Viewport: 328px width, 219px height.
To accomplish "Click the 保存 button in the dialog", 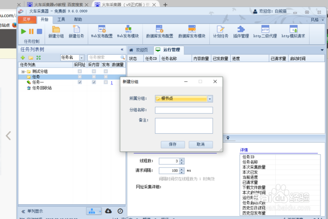I will click(x=173, y=144).
